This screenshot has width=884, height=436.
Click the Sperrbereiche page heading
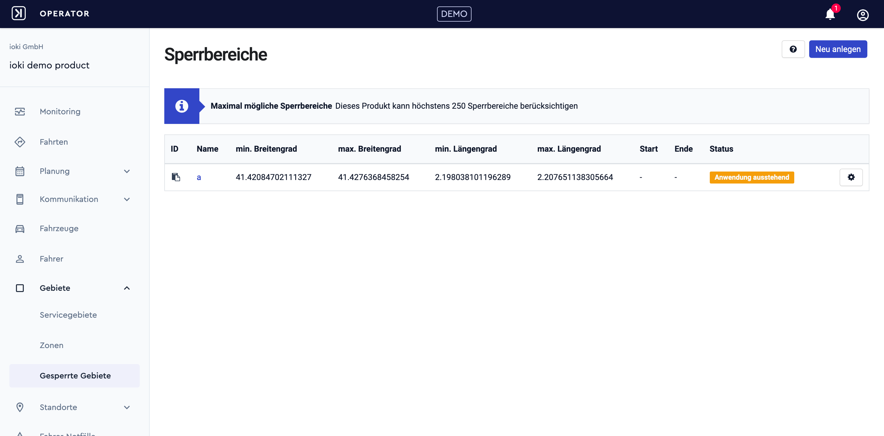215,55
